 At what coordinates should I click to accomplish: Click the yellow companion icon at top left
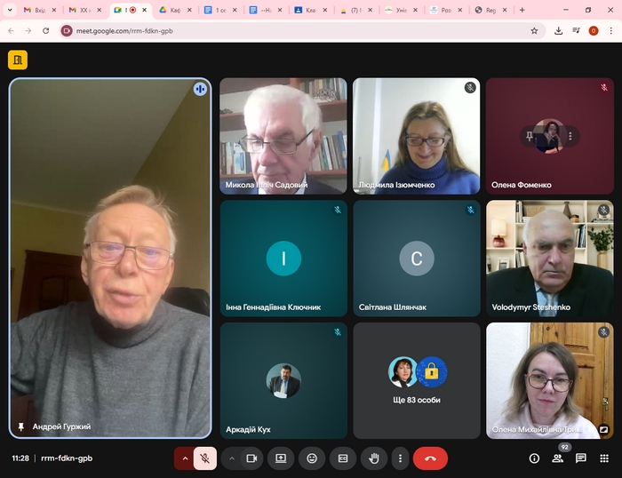point(18,60)
